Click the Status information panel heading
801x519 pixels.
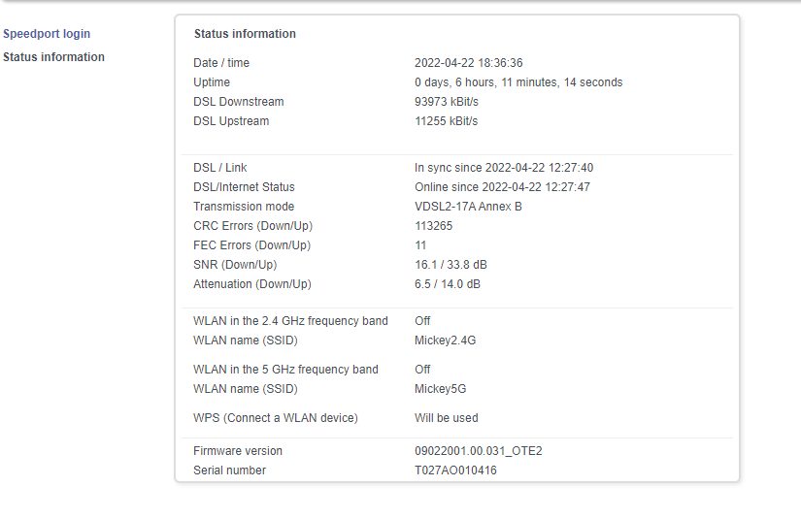coord(245,34)
